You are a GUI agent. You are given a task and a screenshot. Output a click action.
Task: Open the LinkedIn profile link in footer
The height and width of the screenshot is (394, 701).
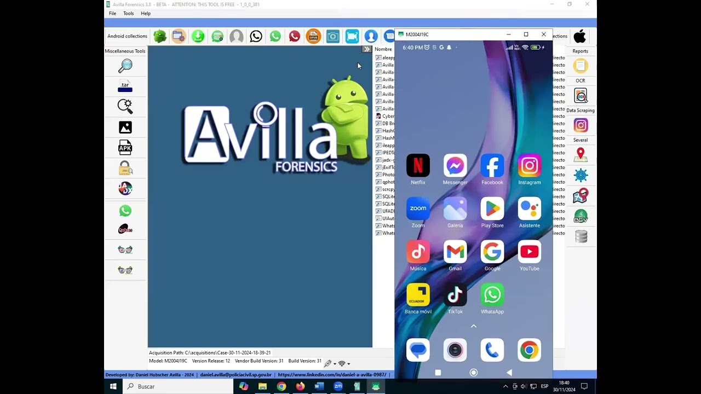point(332,375)
